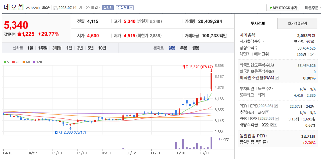Select the 주봉 weekly candle chart

[x=184, y=48]
